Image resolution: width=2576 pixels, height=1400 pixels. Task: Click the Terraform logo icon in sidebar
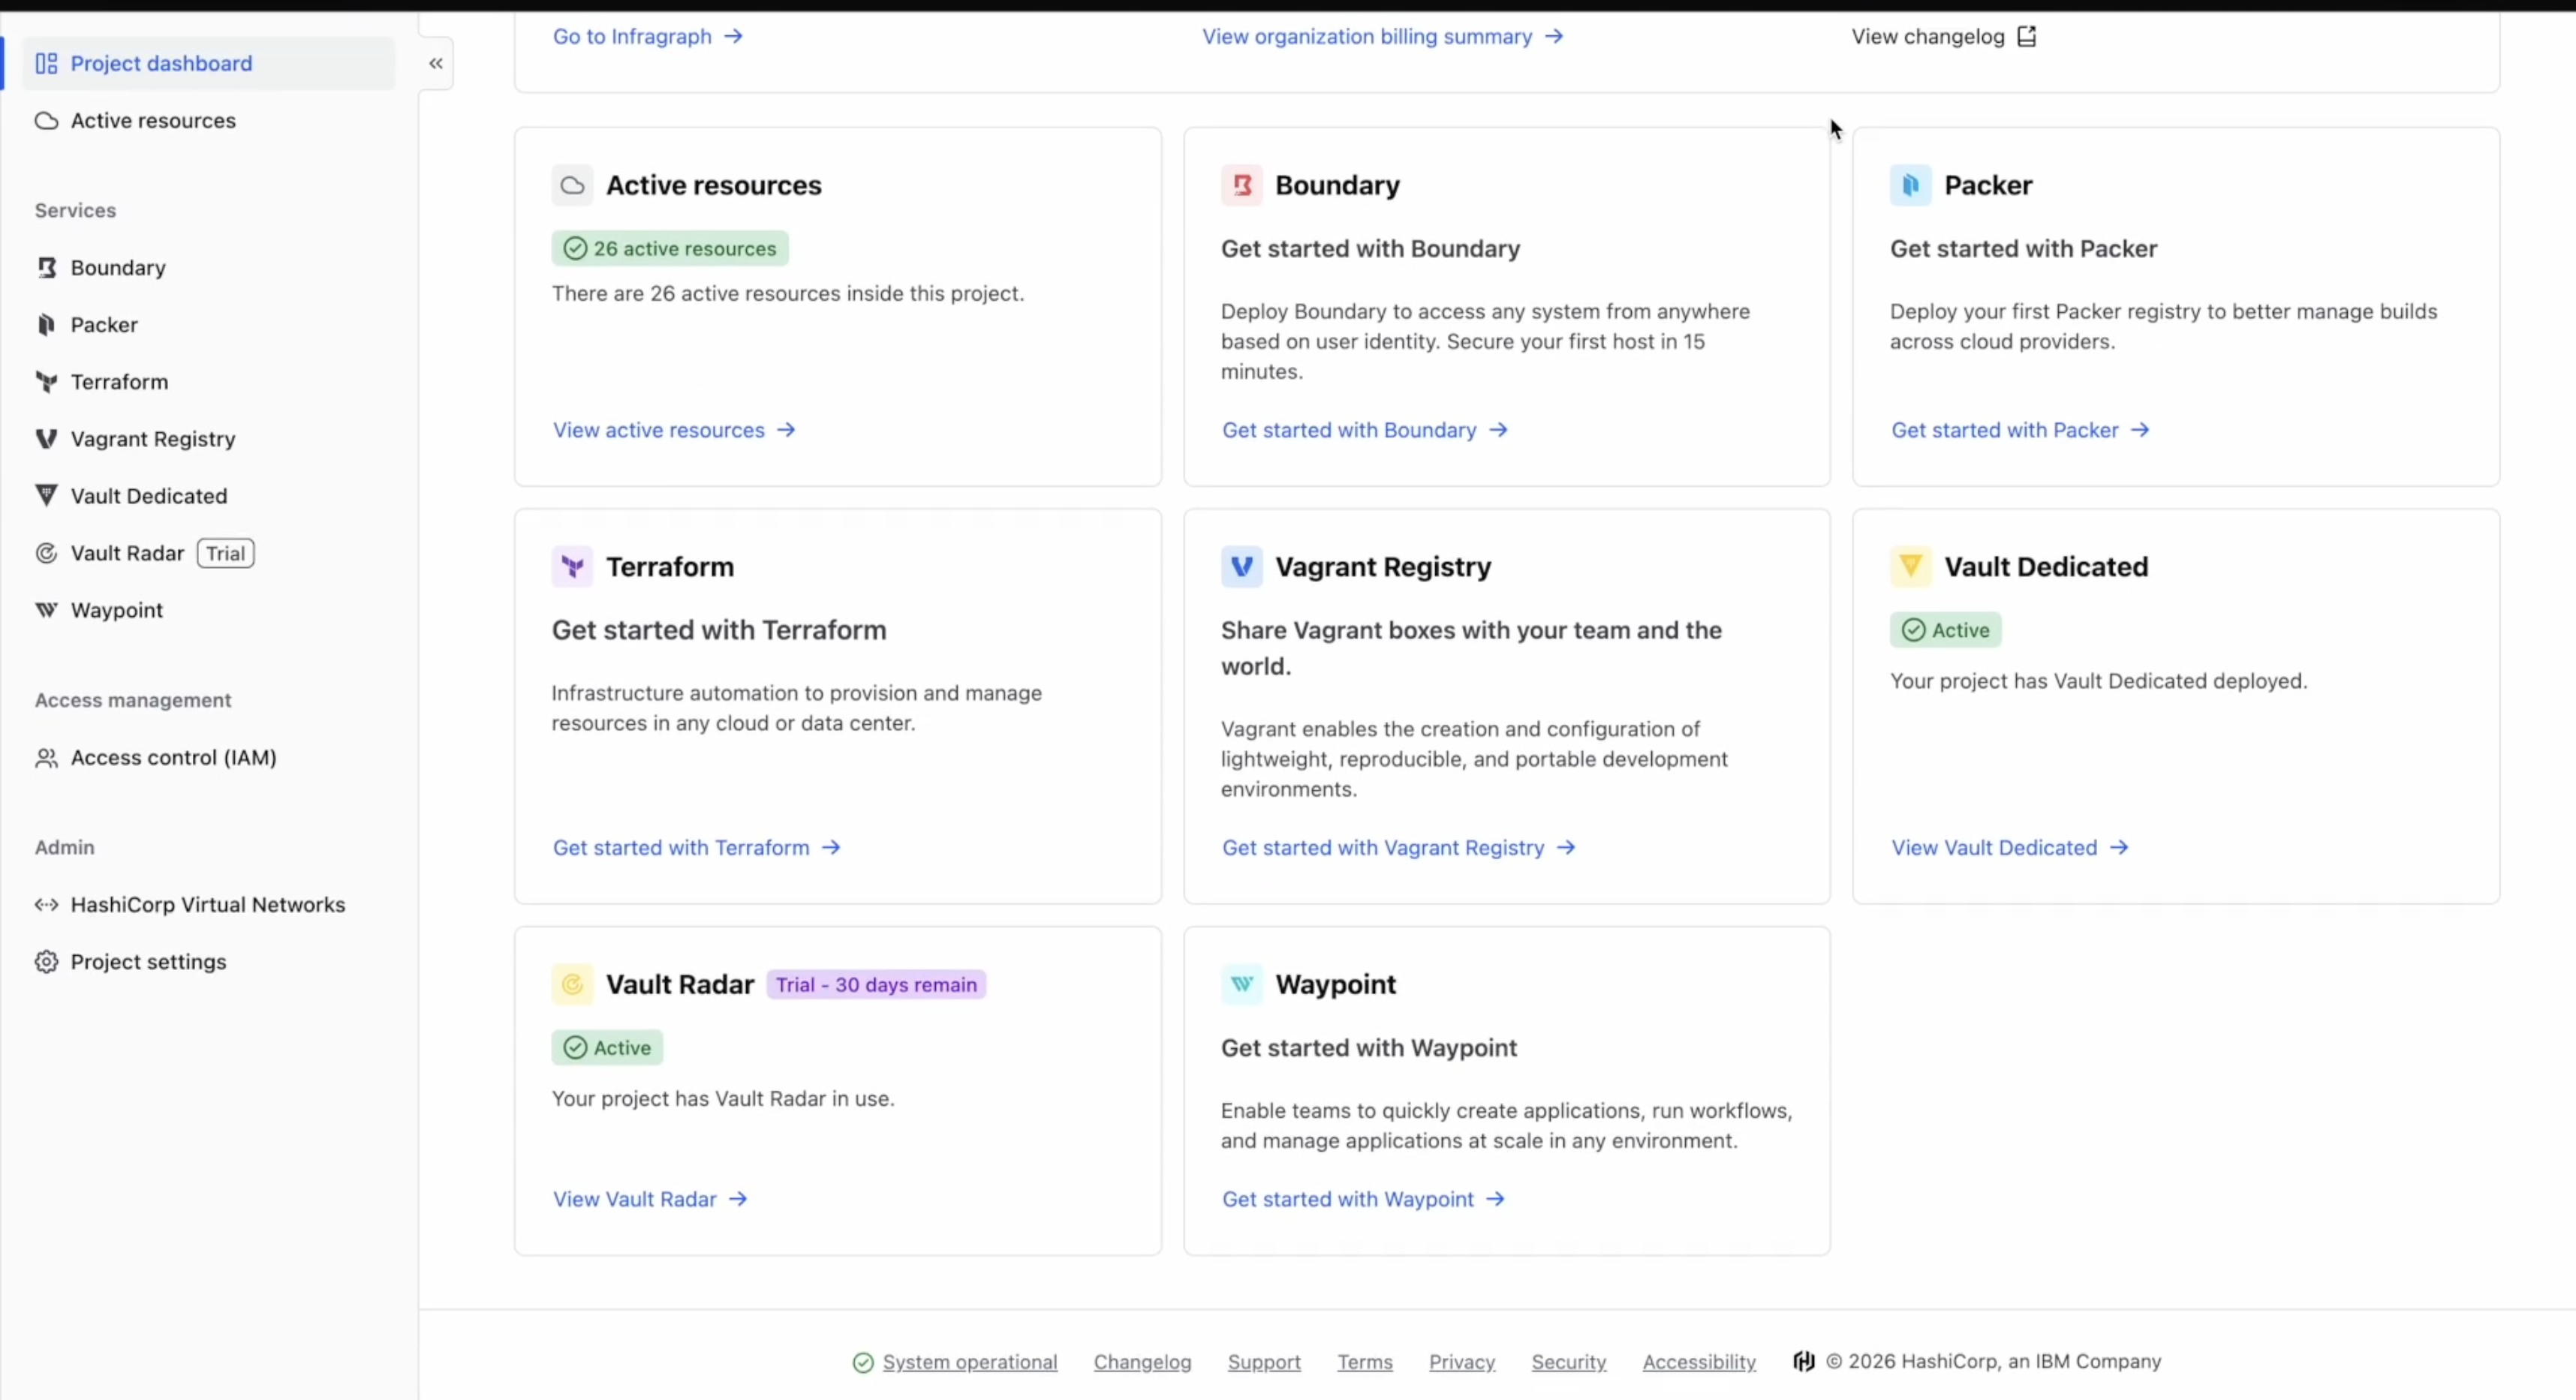tap(46, 382)
